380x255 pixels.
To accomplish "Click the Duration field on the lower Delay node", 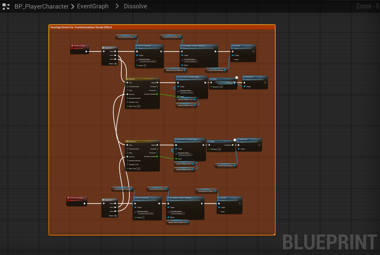I will 219,149.
